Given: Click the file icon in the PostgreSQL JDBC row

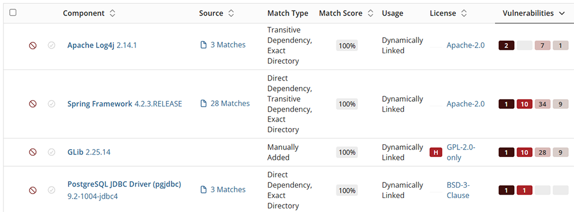Looking at the screenshot, I should [204, 189].
